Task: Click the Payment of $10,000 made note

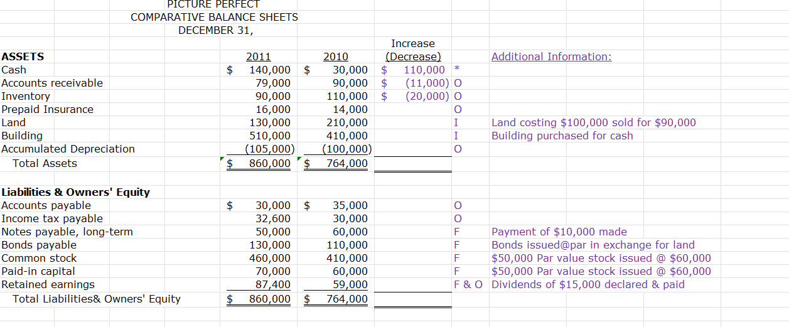Action: click(559, 232)
